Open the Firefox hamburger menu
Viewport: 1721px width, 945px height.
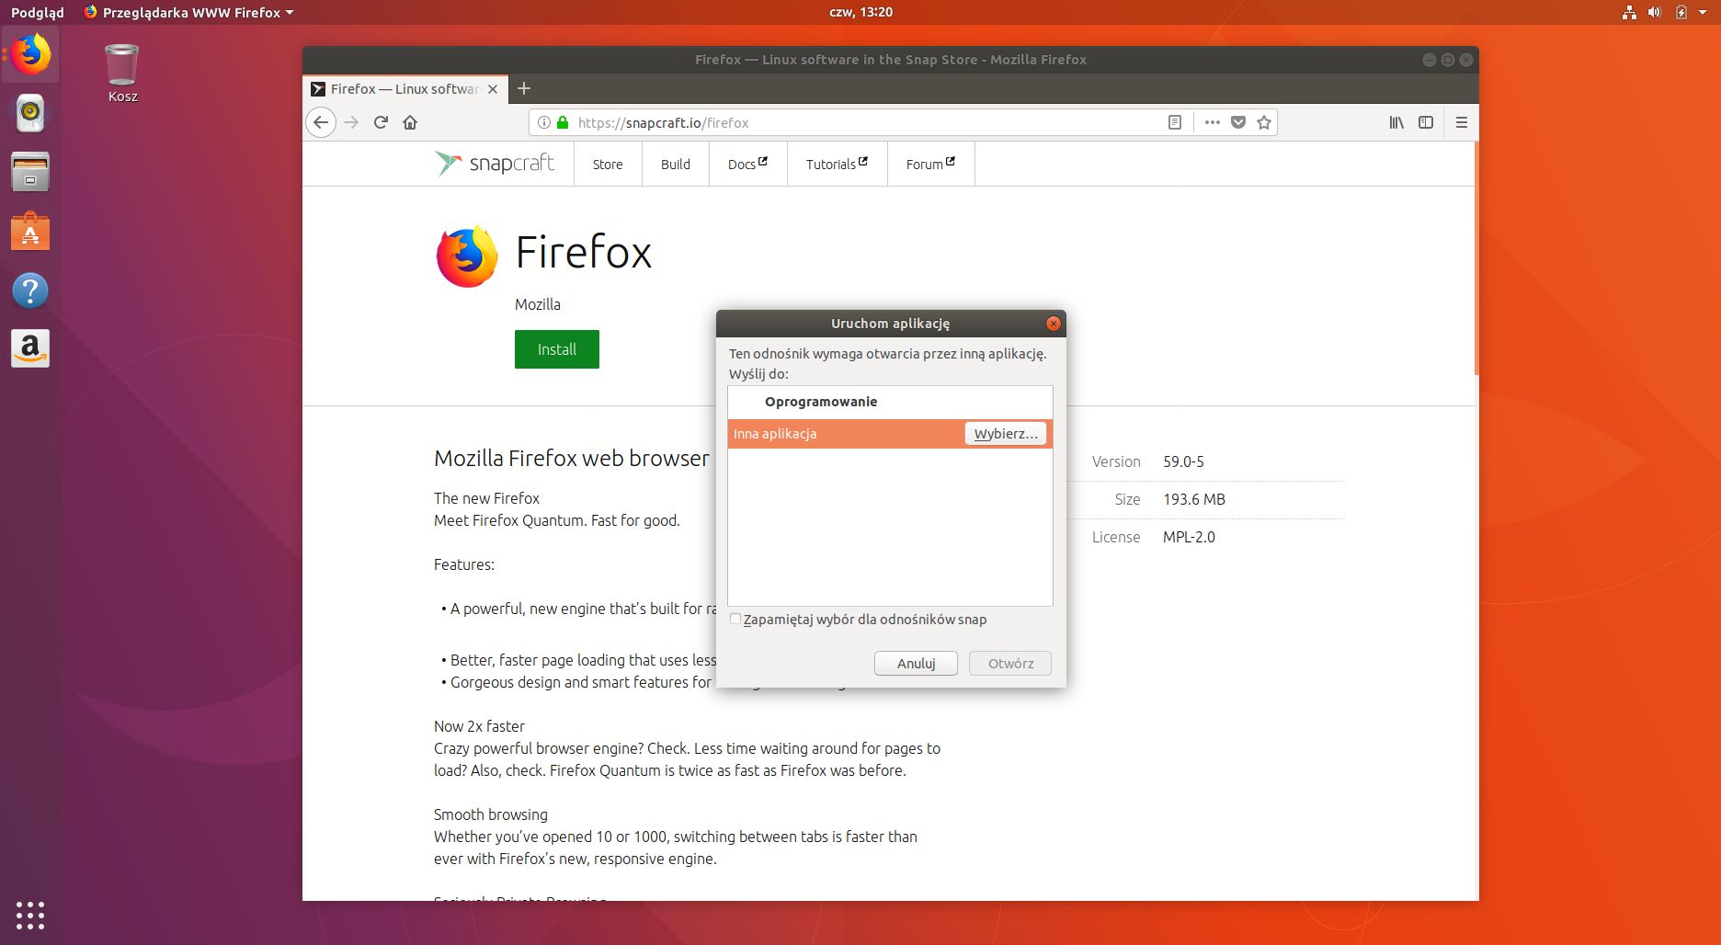[x=1461, y=122]
